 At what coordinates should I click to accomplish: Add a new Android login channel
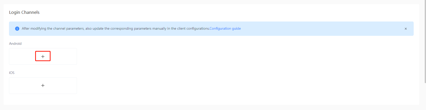[43, 56]
